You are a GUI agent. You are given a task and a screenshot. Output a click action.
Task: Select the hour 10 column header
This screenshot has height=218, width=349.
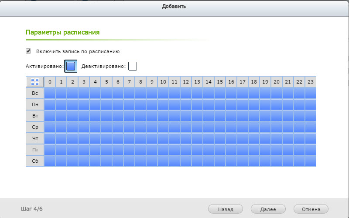(163, 82)
